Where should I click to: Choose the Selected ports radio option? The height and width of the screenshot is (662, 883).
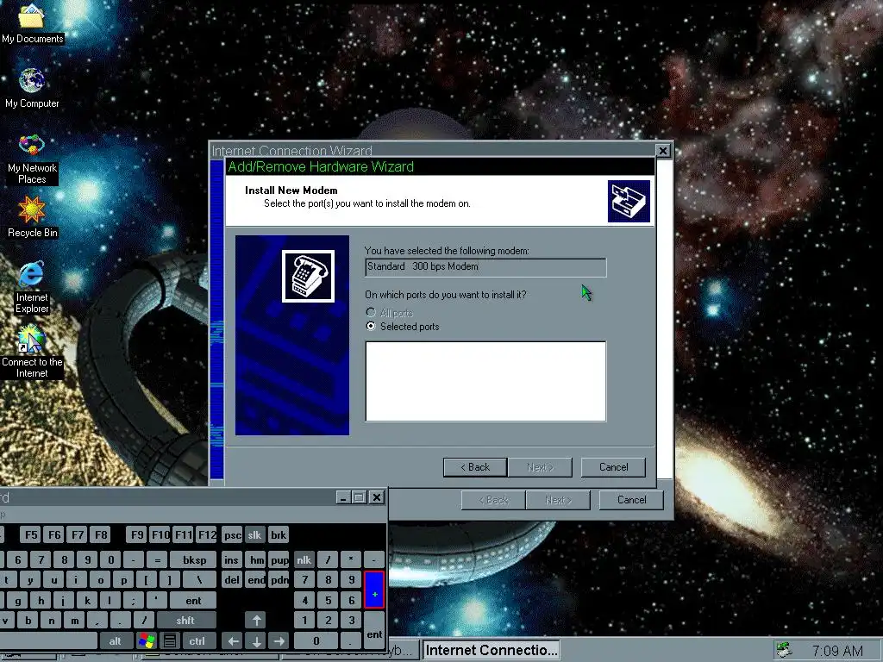click(x=403, y=327)
